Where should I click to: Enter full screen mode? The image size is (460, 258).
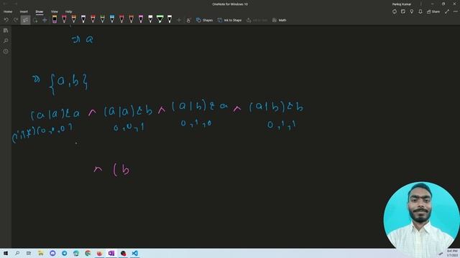447,11
